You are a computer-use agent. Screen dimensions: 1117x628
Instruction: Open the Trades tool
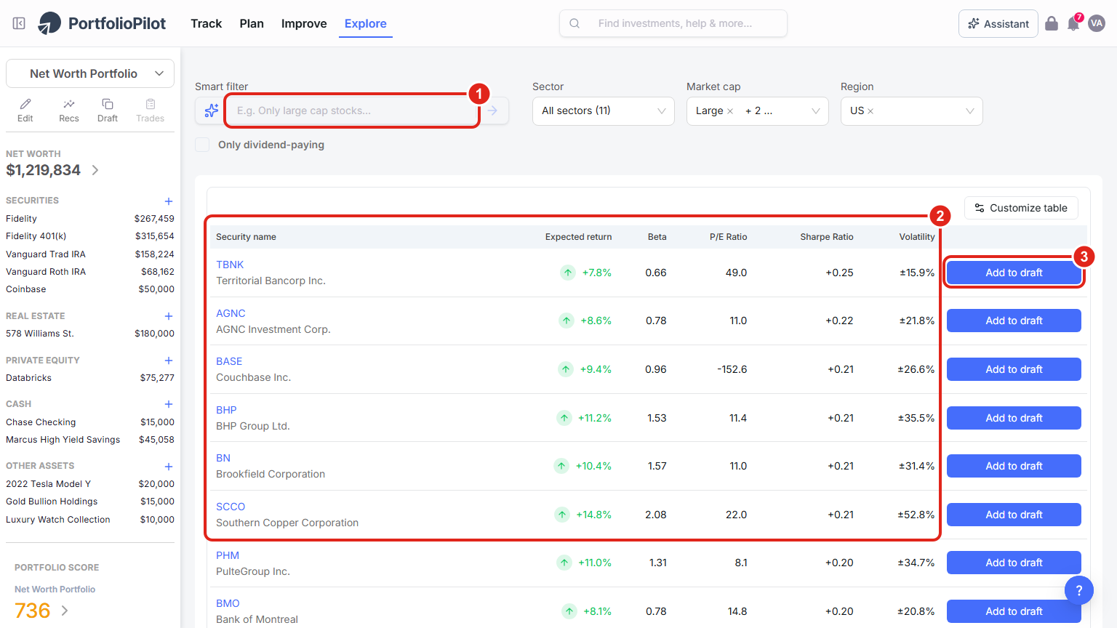pyautogui.click(x=151, y=110)
